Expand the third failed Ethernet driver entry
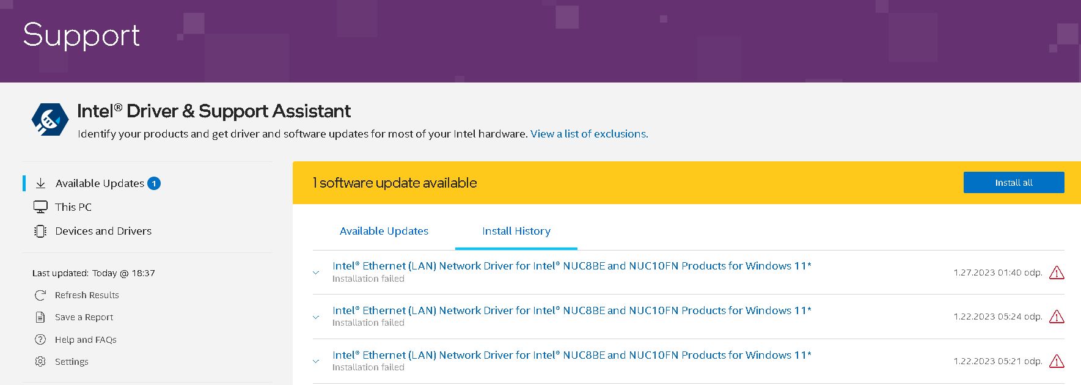 [316, 361]
